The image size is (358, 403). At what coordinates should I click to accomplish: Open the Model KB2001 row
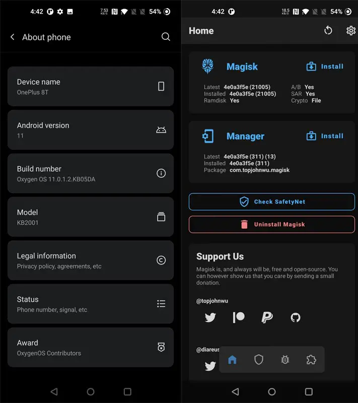pyautogui.click(x=91, y=217)
